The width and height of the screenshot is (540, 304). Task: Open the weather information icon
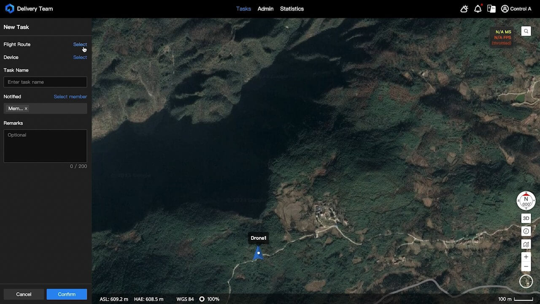pos(464,9)
